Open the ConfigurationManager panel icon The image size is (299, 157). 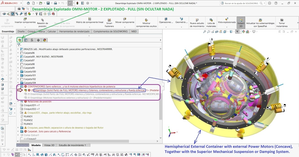pyautogui.click(x=32, y=40)
